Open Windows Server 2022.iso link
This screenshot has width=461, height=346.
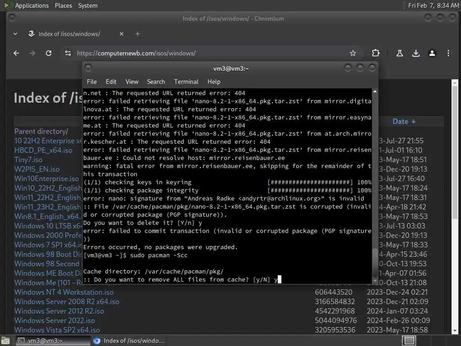pos(54,320)
